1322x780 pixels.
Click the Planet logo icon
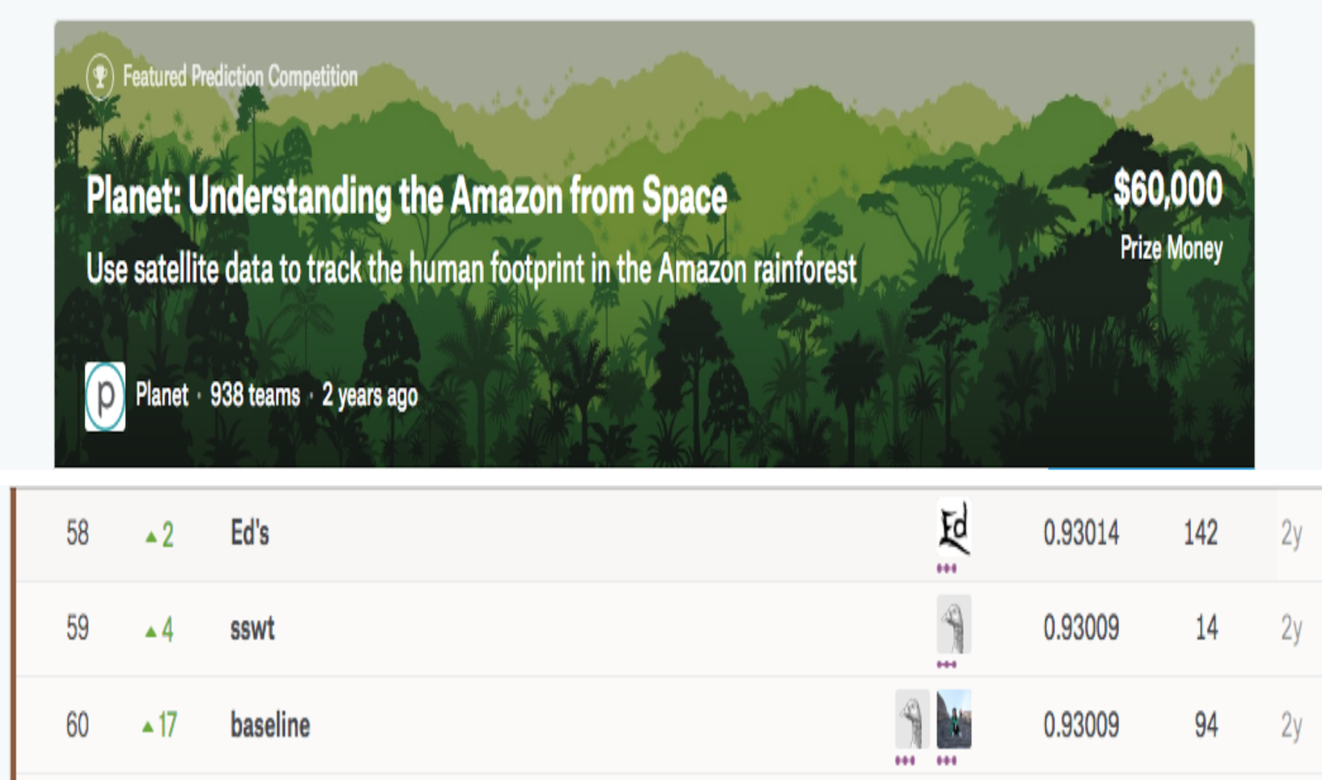click(x=105, y=397)
